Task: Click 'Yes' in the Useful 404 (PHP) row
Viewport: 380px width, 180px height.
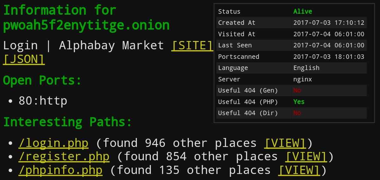Action: pos(299,102)
